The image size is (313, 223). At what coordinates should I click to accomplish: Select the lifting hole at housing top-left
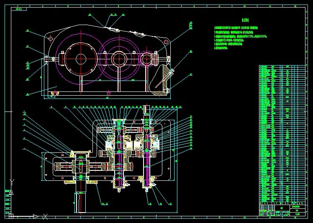[x=50, y=38]
